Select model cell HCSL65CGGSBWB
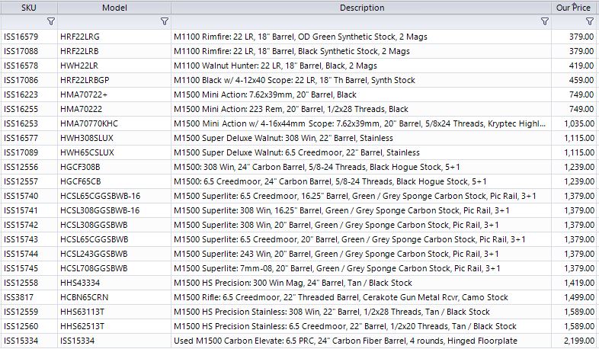The height and width of the screenshot is (349, 599). click(114, 240)
